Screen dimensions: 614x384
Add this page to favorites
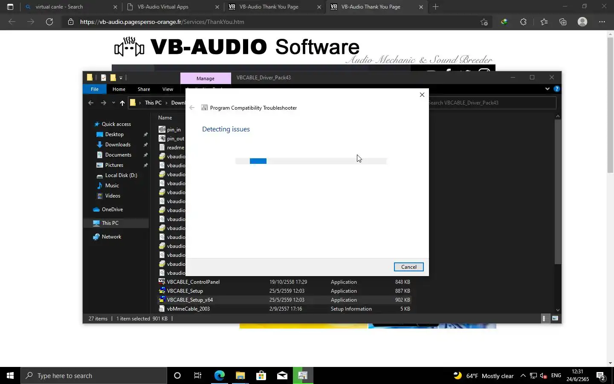coord(484,22)
